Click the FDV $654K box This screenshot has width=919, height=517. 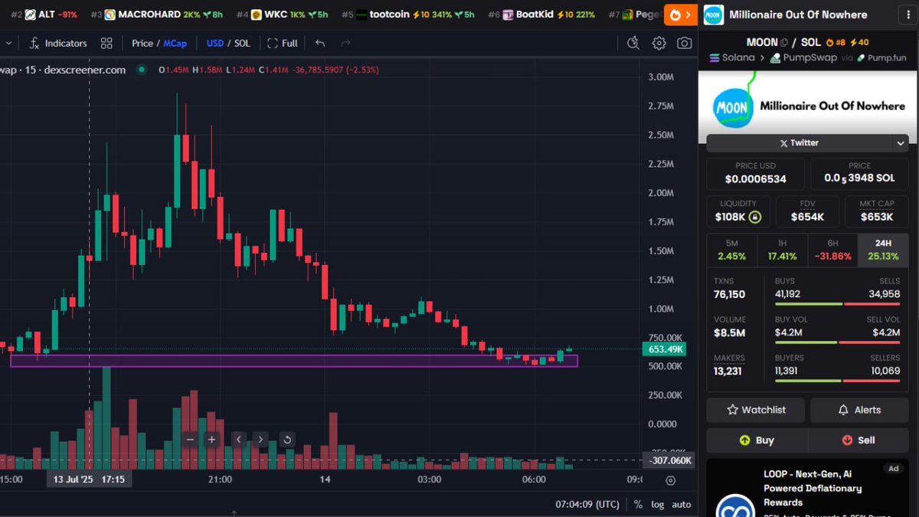coord(807,211)
